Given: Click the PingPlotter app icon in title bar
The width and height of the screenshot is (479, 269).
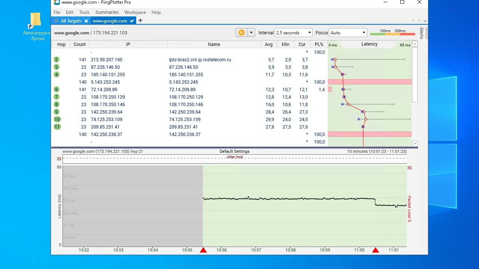Looking at the screenshot, I should [57, 2].
